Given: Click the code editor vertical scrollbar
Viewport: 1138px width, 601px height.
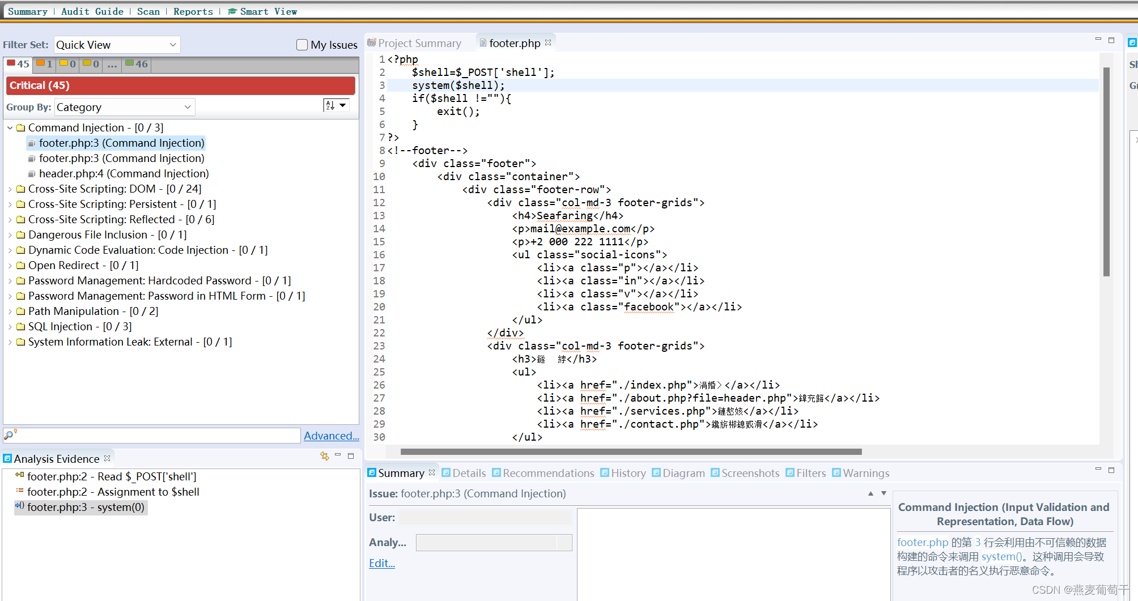Looking at the screenshot, I should coord(1106,172).
